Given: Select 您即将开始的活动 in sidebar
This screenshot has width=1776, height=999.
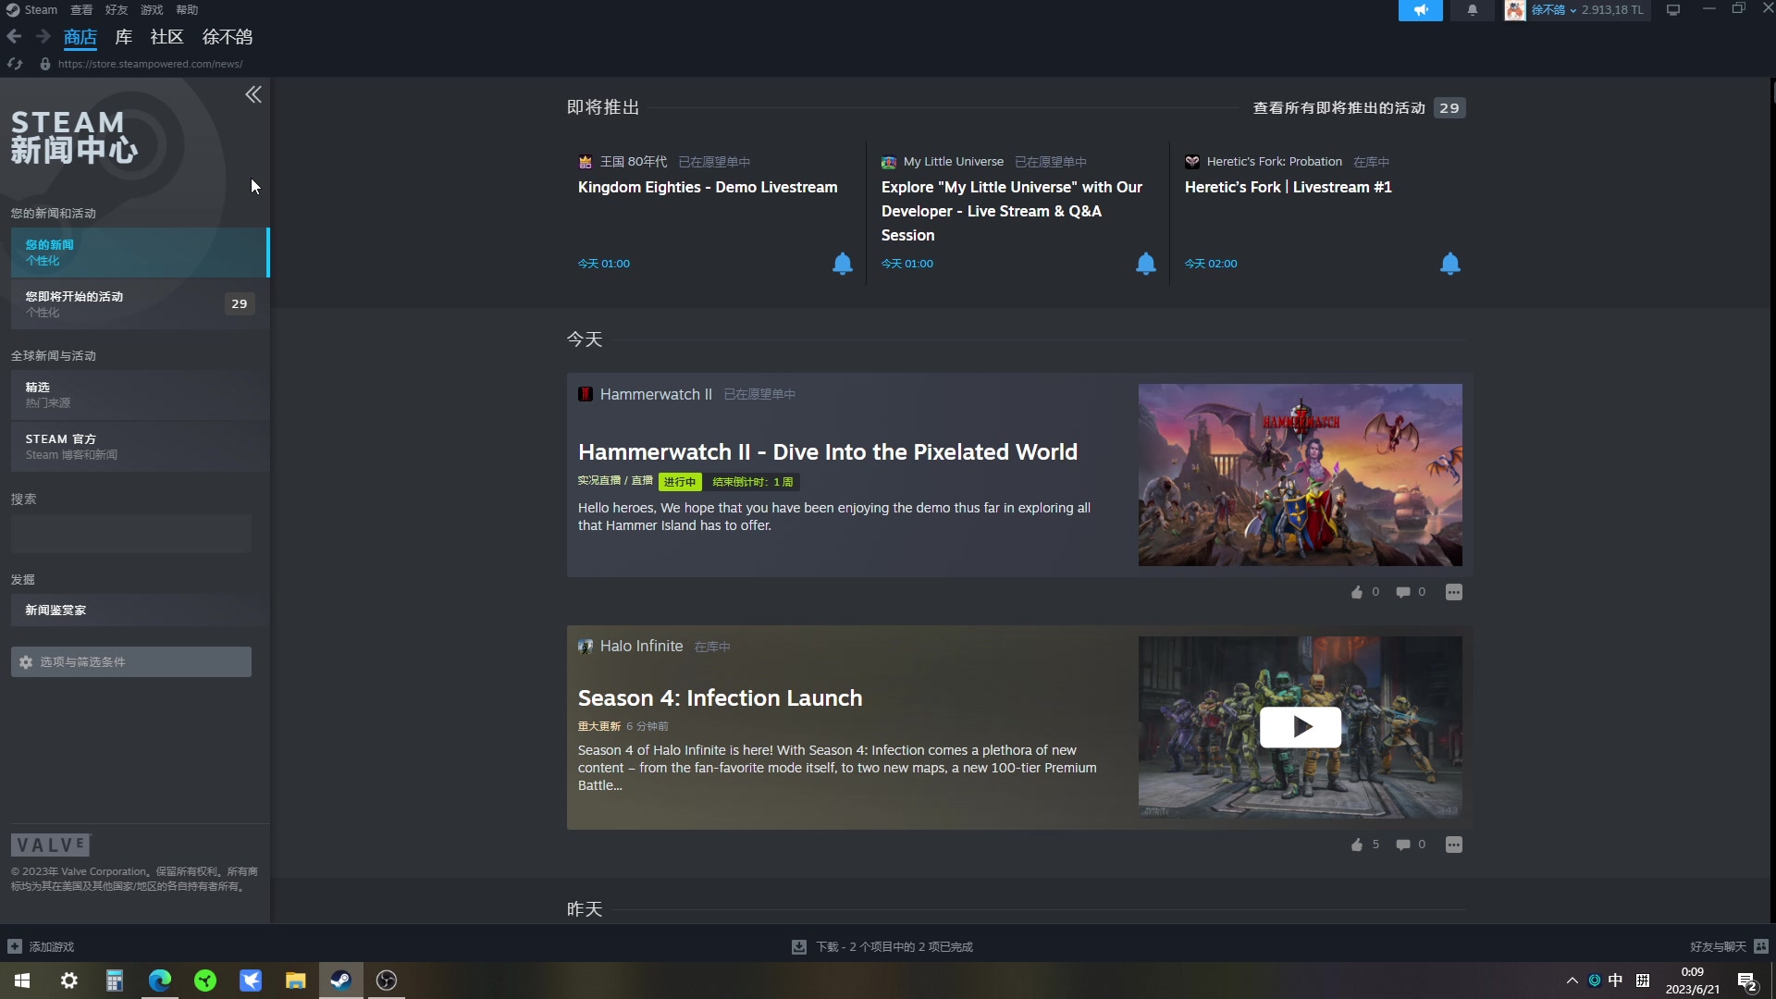Looking at the screenshot, I should pyautogui.click(x=140, y=303).
